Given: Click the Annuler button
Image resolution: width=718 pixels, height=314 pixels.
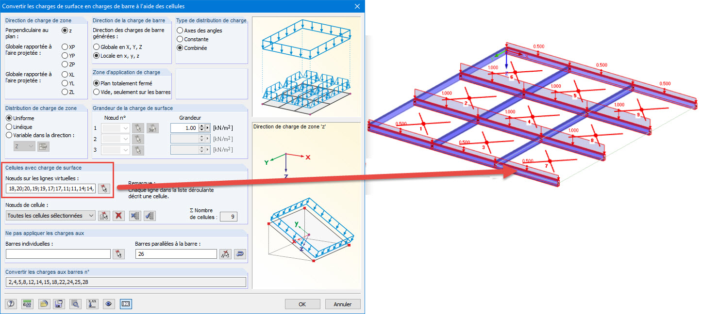Looking at the screenshot, I should (342, 304).
